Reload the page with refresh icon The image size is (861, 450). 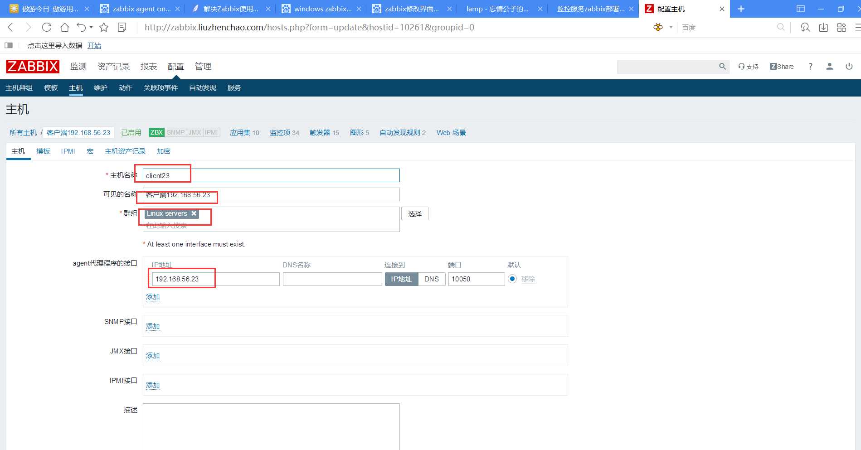coord(47,27)
